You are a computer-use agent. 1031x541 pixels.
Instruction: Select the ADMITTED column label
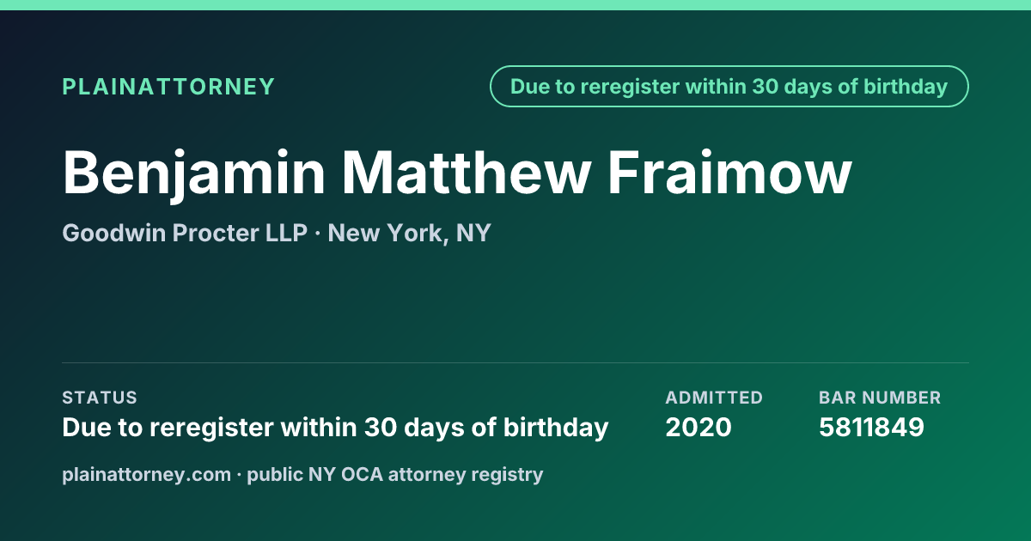pyautogui.click(x=714, y=398)
